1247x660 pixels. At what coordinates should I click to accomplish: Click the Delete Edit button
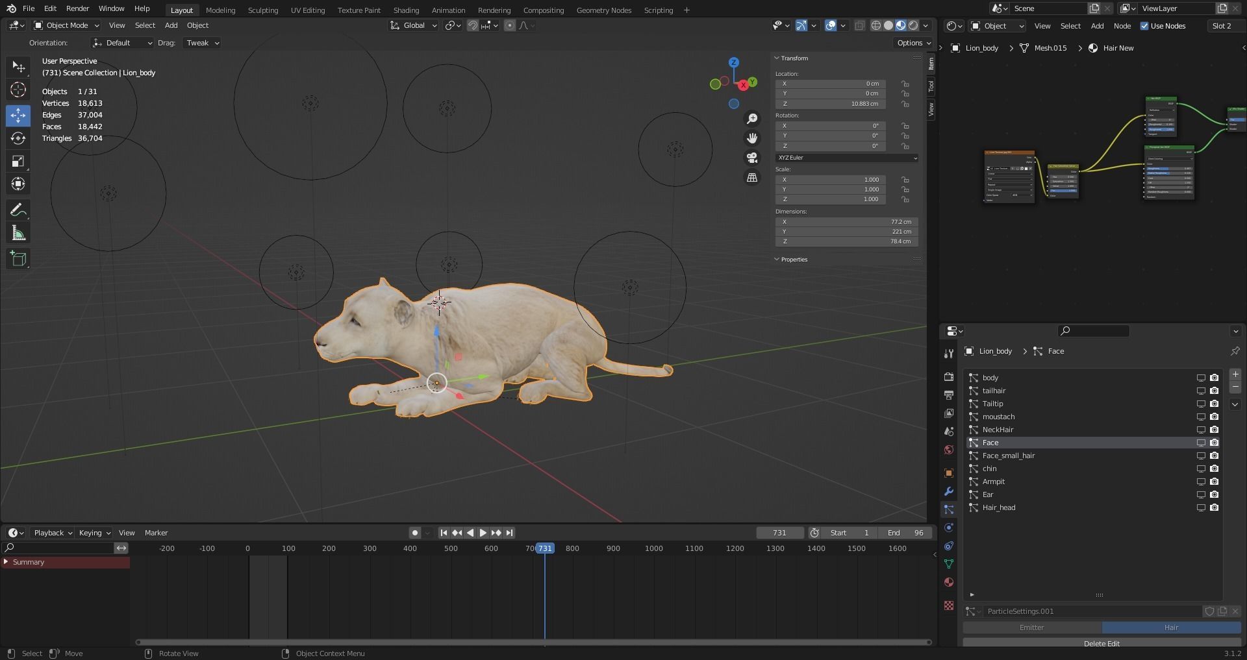[x=1102, y=642]
